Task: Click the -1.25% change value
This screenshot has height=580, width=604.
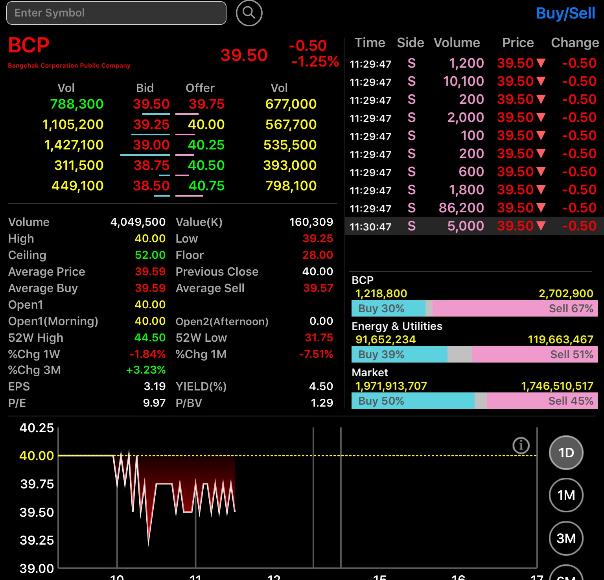Action: click(x=315, y=61)
